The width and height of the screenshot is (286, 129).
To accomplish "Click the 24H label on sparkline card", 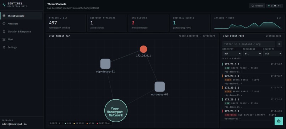I will (279, 18).
